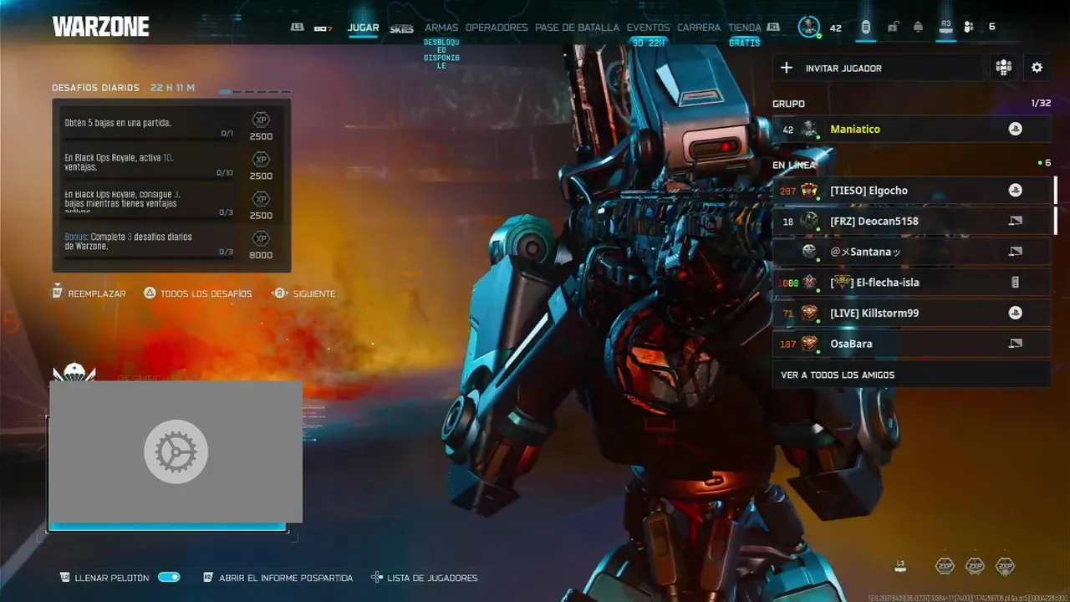Open the social settings gear icon

(1037, 68)
